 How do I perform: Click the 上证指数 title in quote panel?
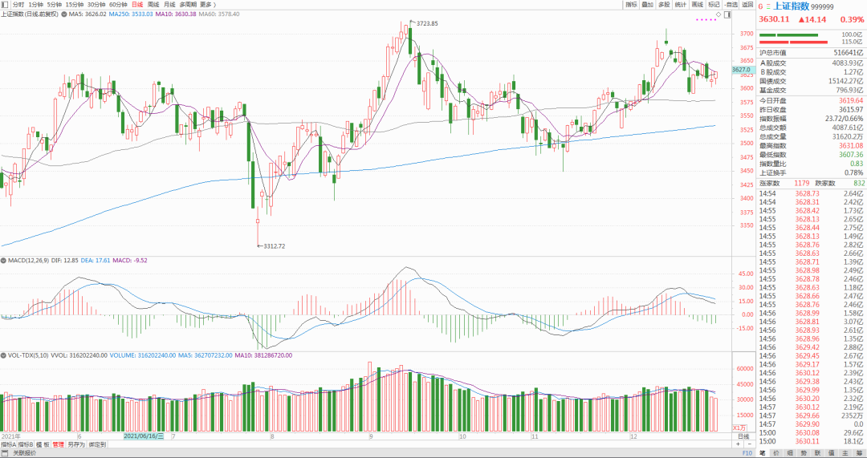tap(791, 6)
